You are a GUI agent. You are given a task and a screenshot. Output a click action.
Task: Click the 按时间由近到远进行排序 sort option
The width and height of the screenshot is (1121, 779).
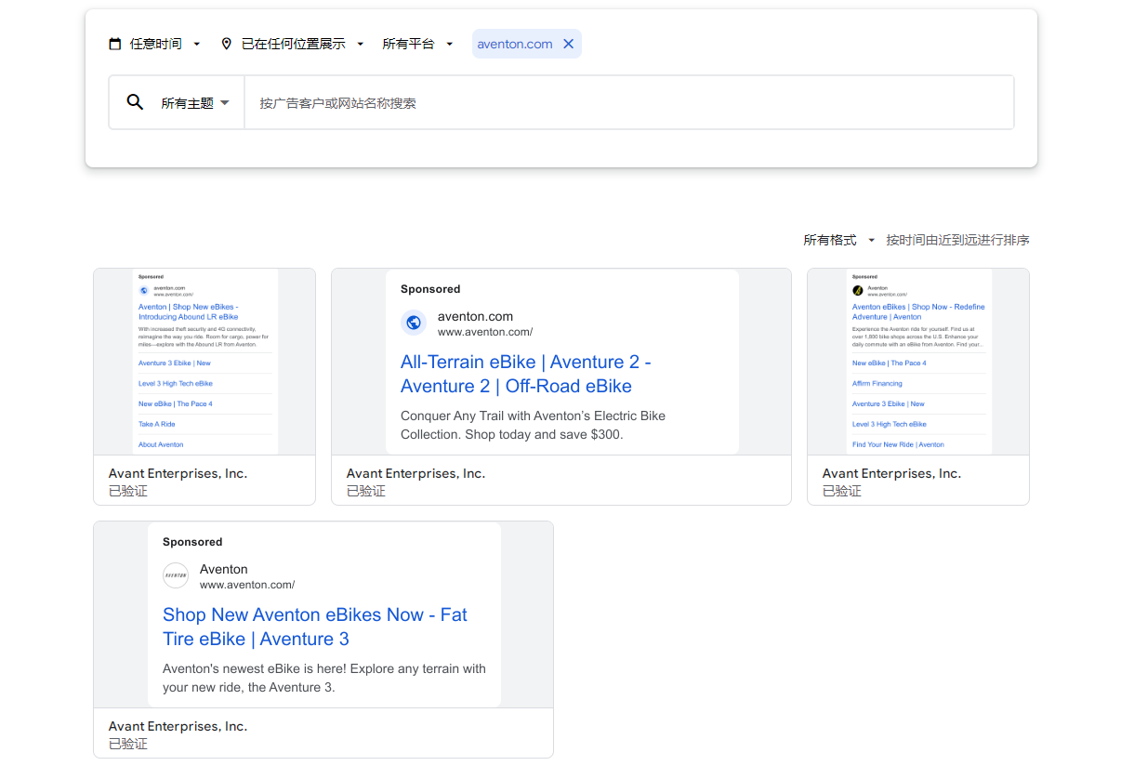[957, 240]
